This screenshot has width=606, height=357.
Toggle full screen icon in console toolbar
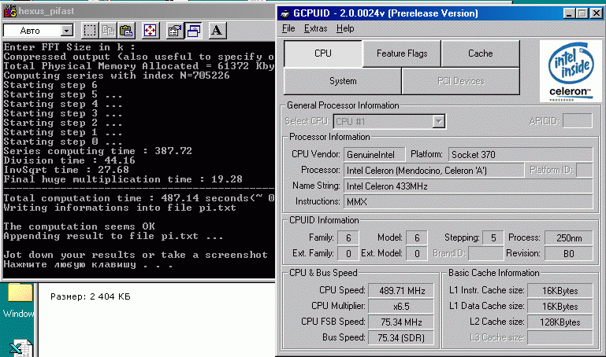tap(150, 31)
